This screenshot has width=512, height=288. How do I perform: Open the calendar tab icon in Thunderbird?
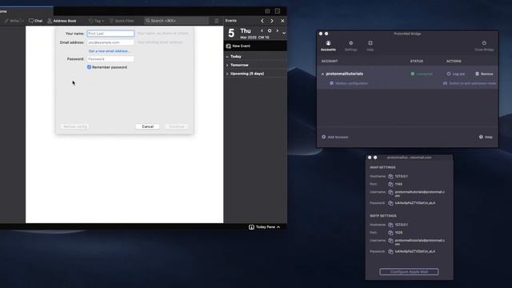tap(267, 11)
